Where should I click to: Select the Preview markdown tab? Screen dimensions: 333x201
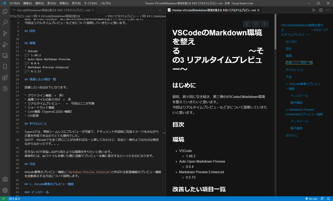click(214, 10)
